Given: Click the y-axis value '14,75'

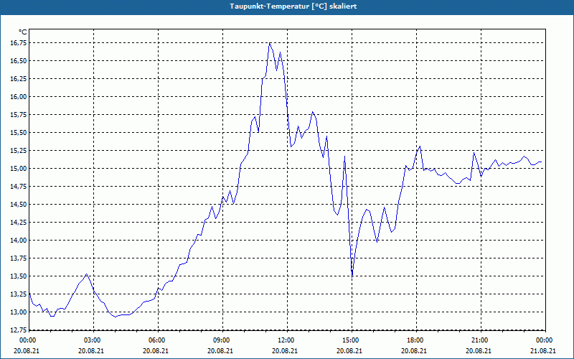Looking at the screenshot, I should pos(19,187).
